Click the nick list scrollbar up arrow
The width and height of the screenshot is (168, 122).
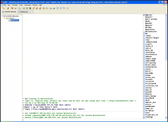tap(166, 15)
